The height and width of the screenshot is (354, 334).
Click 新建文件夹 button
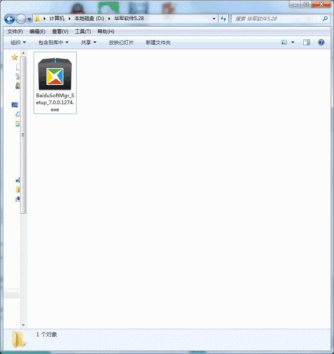pyautogui.click(x=158, y=42)
